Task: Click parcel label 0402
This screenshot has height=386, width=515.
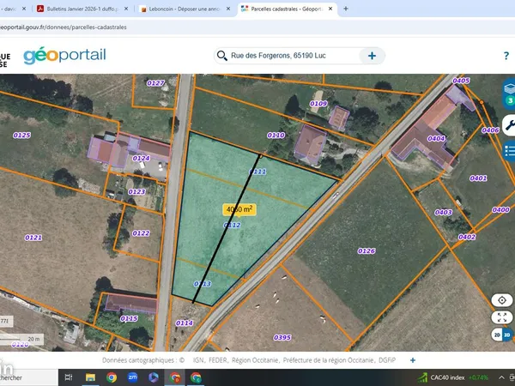Action: coord(467,237)
